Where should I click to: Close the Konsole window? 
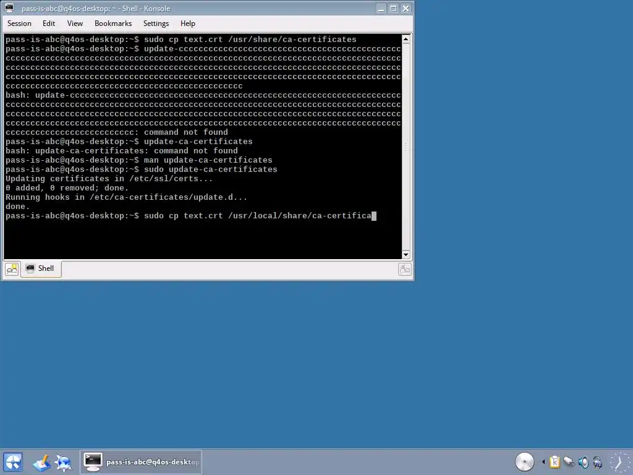(x=406, y=9)
